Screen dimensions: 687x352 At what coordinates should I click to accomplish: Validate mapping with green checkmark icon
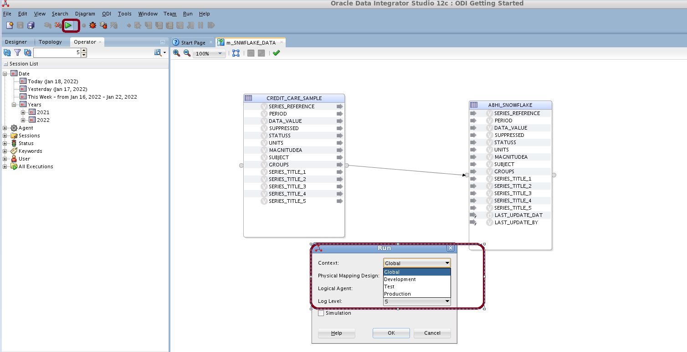coord(276,53)
